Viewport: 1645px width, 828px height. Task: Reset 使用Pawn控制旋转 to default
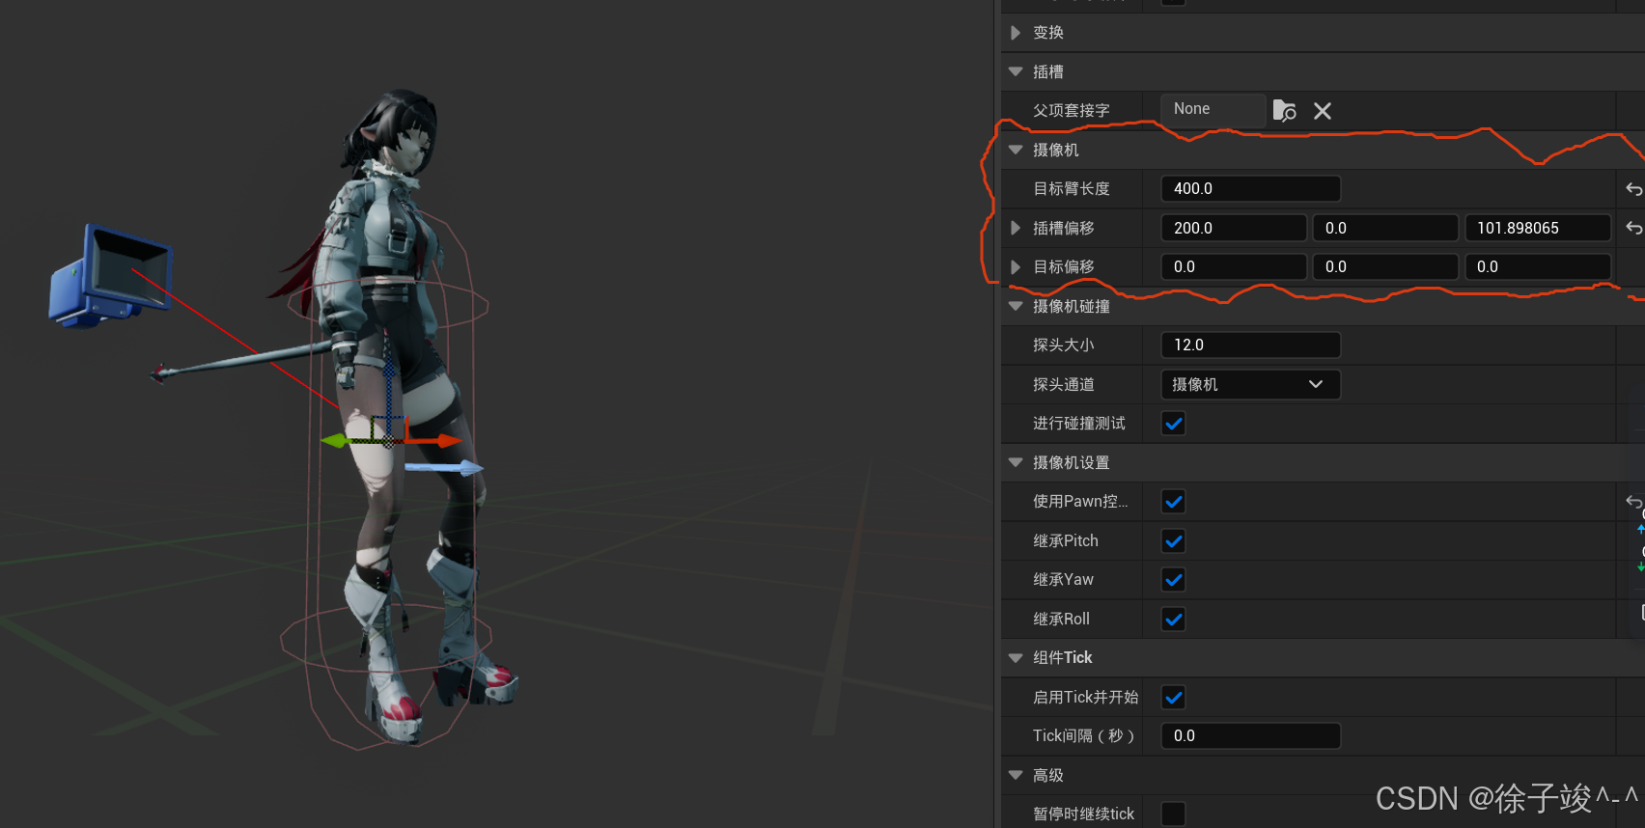(1633, 502)
